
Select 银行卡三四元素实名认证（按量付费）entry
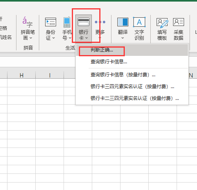click(132, 87)
